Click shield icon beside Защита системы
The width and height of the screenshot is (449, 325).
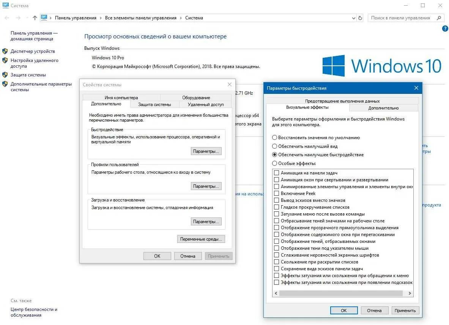click(5, 75)
